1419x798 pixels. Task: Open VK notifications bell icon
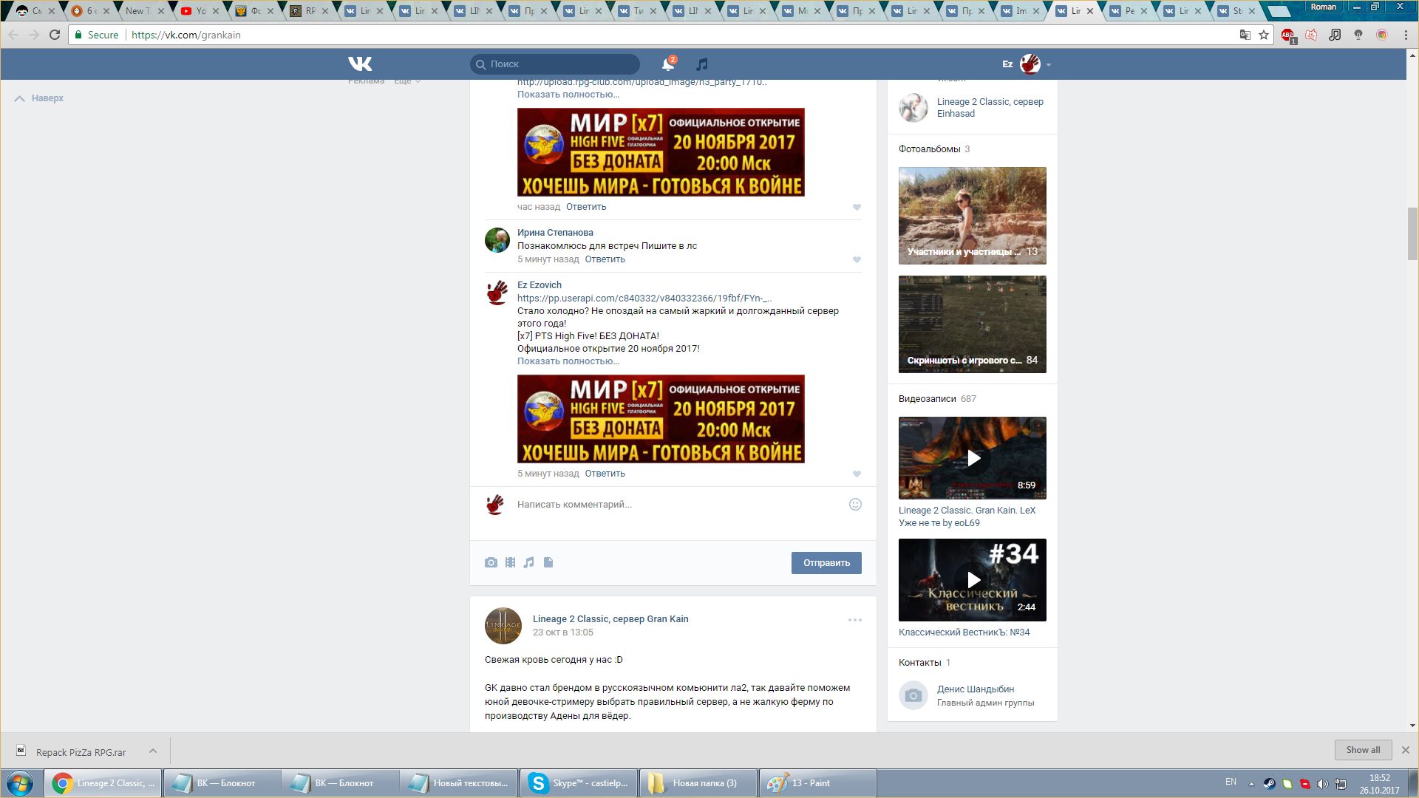pos(668,64)
